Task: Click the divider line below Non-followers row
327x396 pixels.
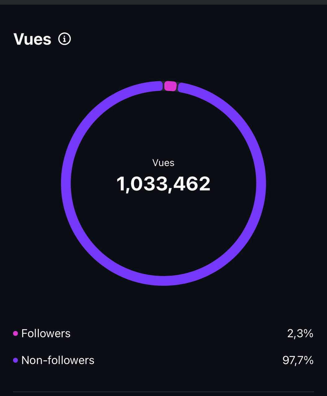Action: click(x=163, y=392)
